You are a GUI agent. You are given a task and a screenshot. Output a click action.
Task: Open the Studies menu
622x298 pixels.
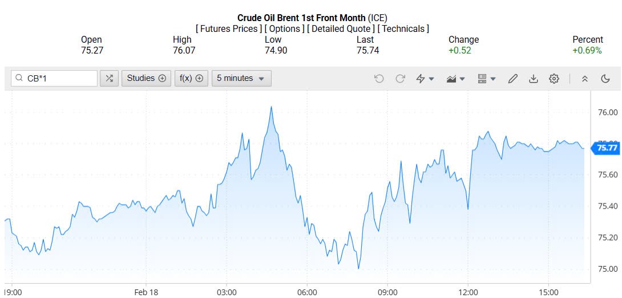pos(146,79)
